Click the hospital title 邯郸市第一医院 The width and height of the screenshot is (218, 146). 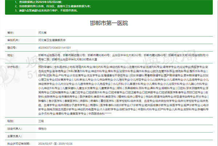pyautogui.click(x=109, y=23)
